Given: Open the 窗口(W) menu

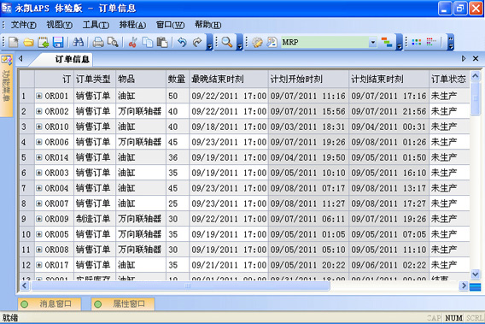Looking at the screenshot, I should (170, 25).
